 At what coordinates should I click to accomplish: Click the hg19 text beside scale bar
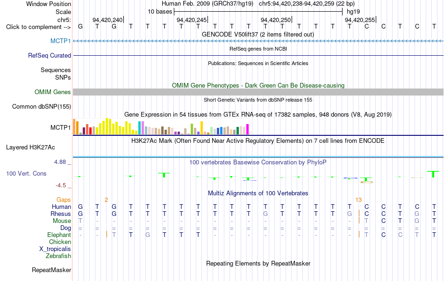click(x=353, y=12)
